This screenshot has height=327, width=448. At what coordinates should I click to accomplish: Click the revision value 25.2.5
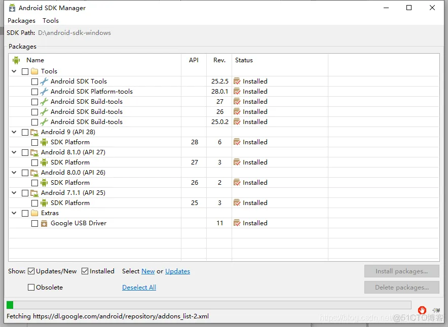click(x=220, y=81)
